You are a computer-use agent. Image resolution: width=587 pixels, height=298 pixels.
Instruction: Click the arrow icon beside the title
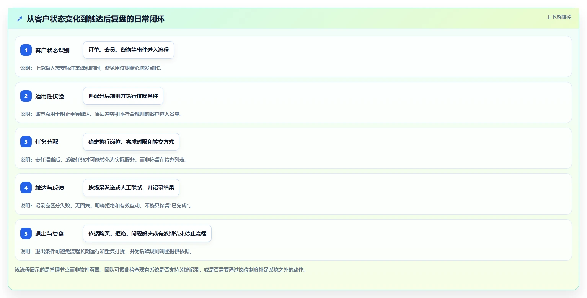click(20, 19)
